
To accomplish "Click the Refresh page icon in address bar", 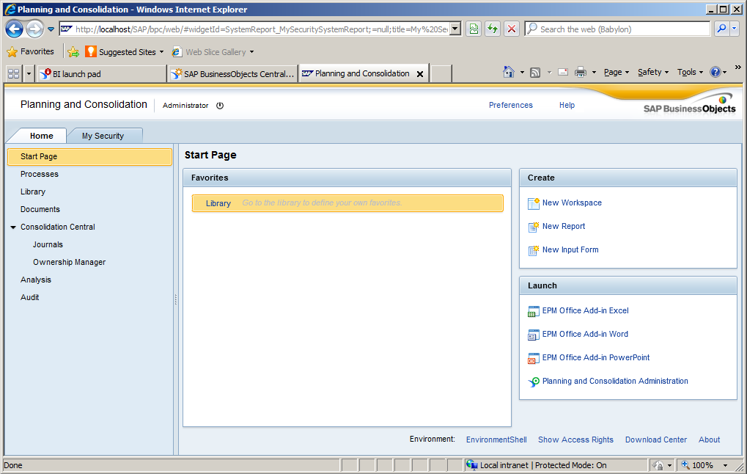I will 493,29.
